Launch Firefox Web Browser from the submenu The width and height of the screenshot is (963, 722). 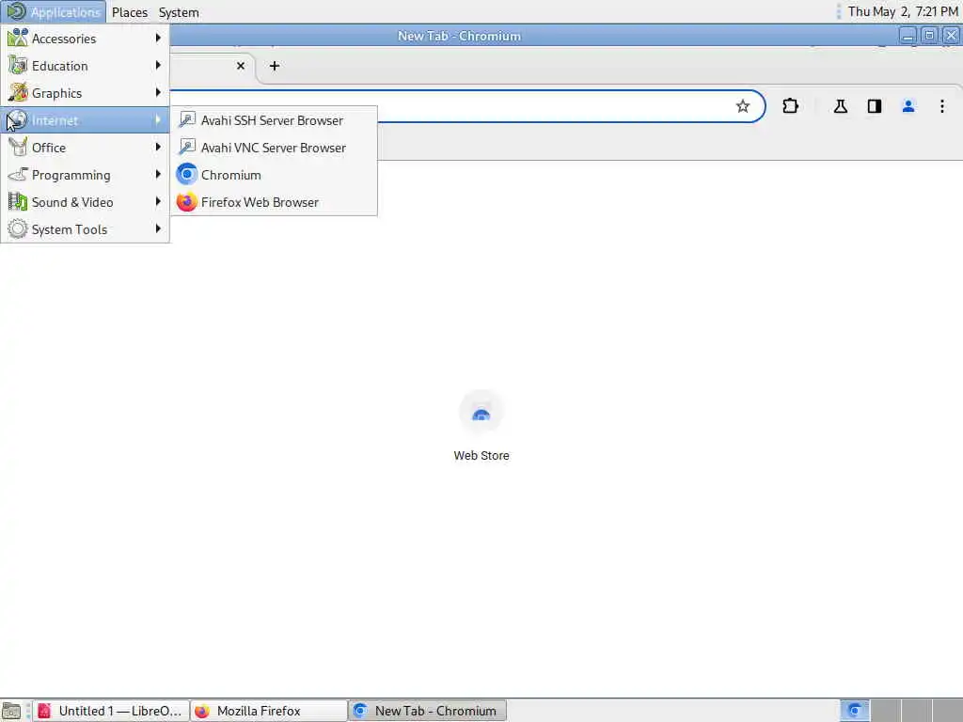274,202
